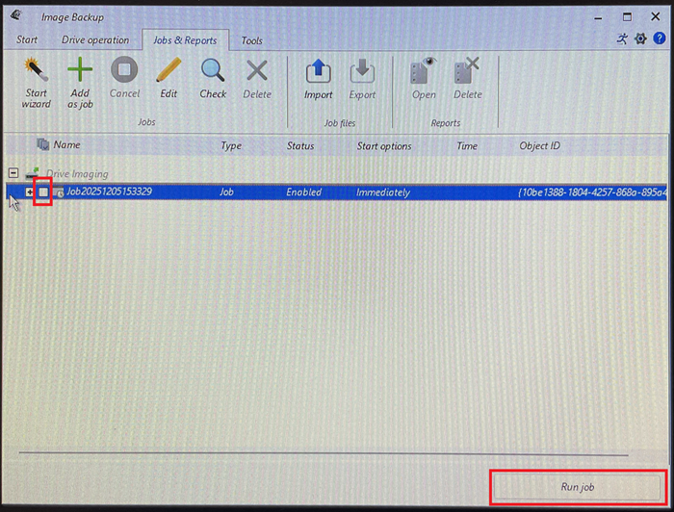The height and width of the screenshot is (512, 674).
Task: Sort the list by Name column
Action: point(66,146)
